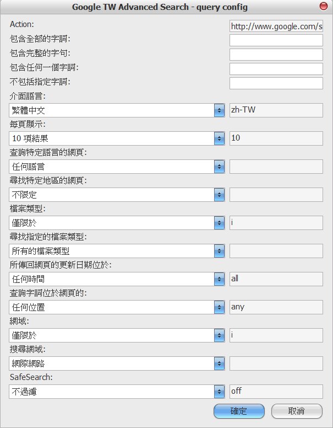This screenshot has width=333, height=428.
Task: Expand the 尋找特定地區的網頁 dropdown
Action: (117, 194)
